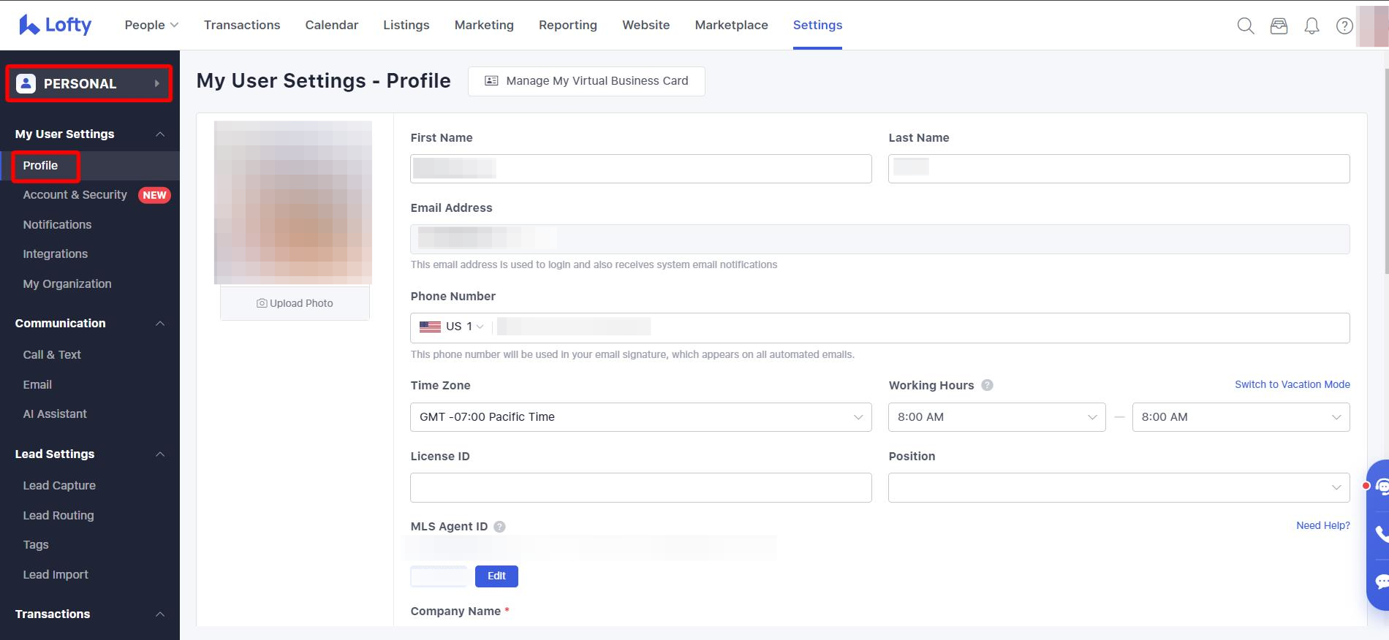1389x640 pixels.
Task: Open the Transactions top menu
Action: 242,25
